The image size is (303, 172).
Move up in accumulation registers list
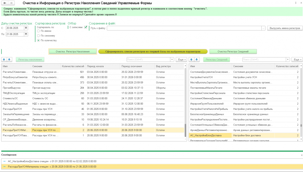click(4, 60)
